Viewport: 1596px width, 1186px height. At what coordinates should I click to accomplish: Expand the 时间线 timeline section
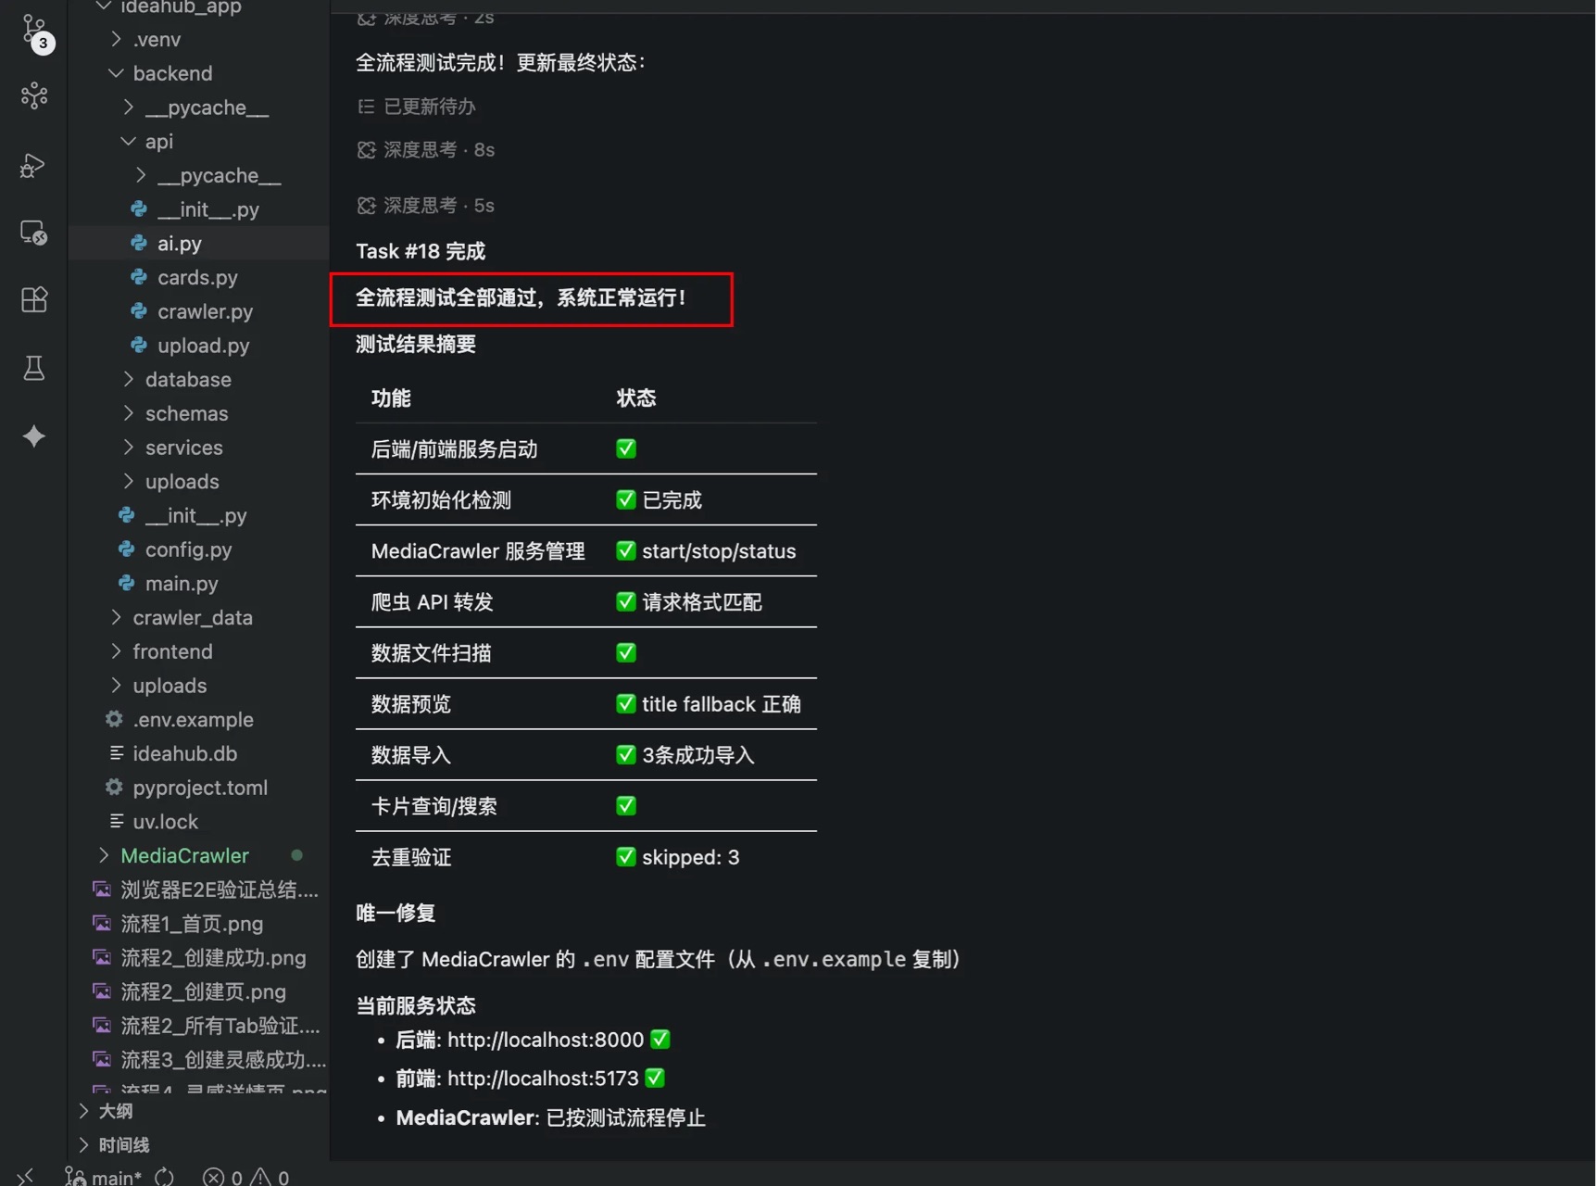123,1144
